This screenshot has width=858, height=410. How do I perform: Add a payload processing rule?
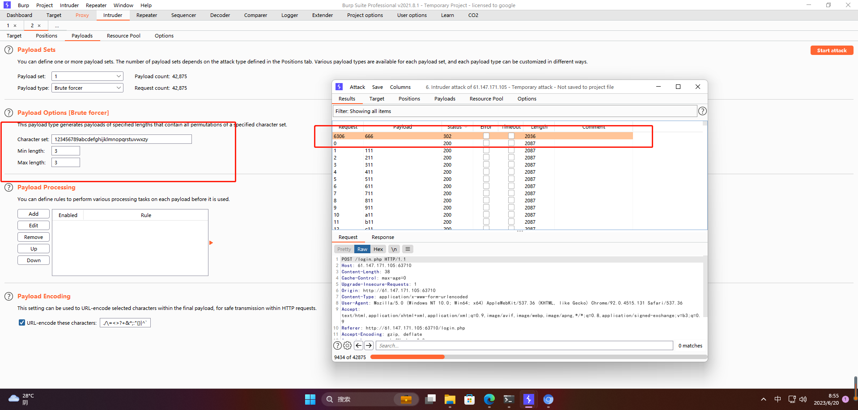tap(34, 214)
